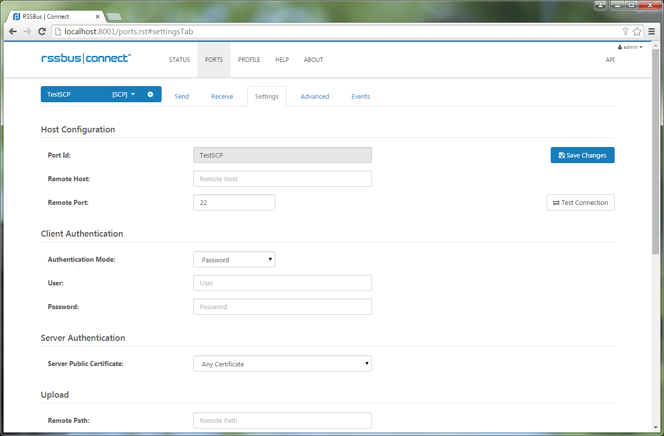Viewport: 664px width, 436px height.
Task: Click the page's vertical scrollbar thumb
Action: [x=655, y=151]
